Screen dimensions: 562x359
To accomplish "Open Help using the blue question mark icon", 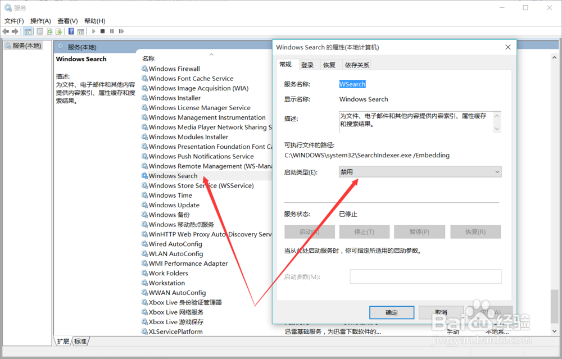I will pos(71,31).
